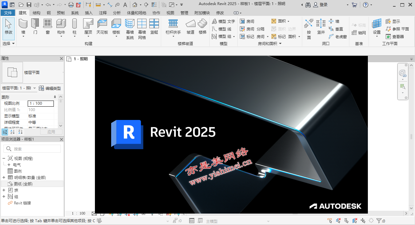Click the Save icon in quick access toolbar
The width and height of the screenshot is (415, 225).
[29, 5]
